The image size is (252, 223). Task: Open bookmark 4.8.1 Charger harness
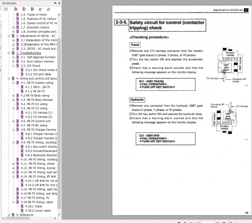[x=41, y=134]
